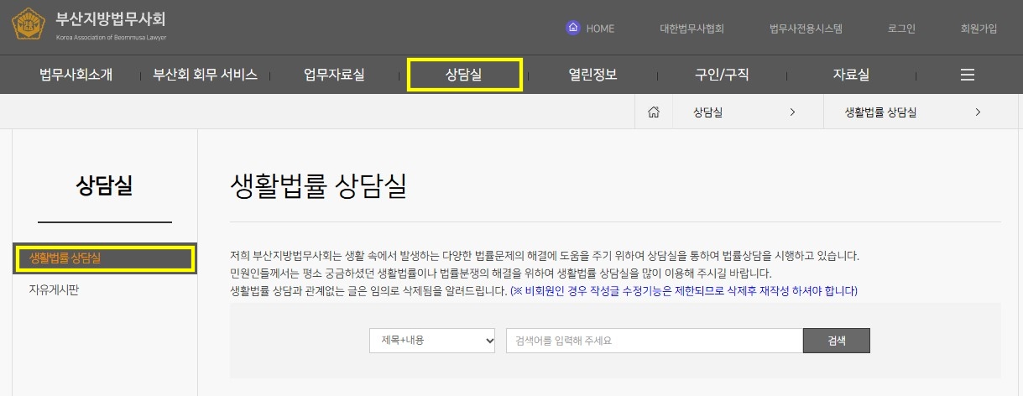Image resolution: width=1023 pixels, height=396 pixels.
Task: Visit the 대한법무사협회 link
Action: (692, 29)
